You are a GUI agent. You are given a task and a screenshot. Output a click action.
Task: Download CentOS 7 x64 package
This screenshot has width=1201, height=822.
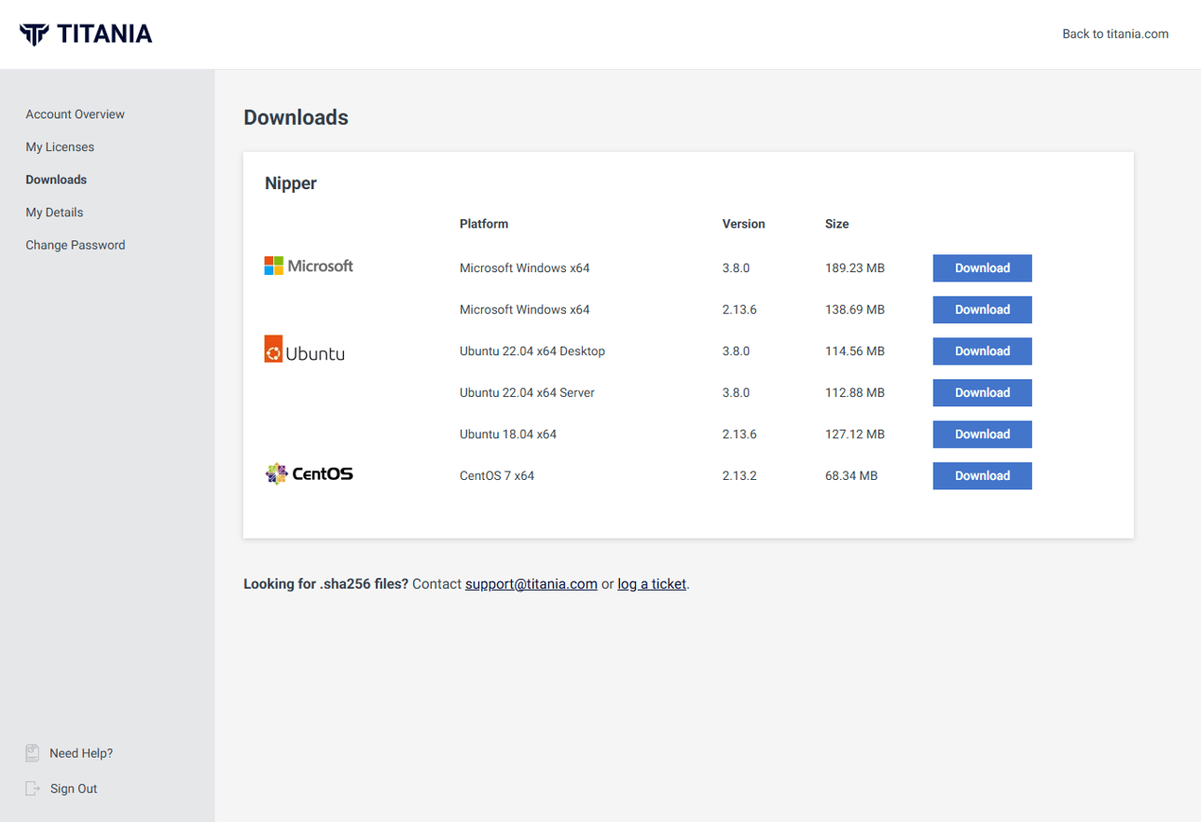[982, 475]
